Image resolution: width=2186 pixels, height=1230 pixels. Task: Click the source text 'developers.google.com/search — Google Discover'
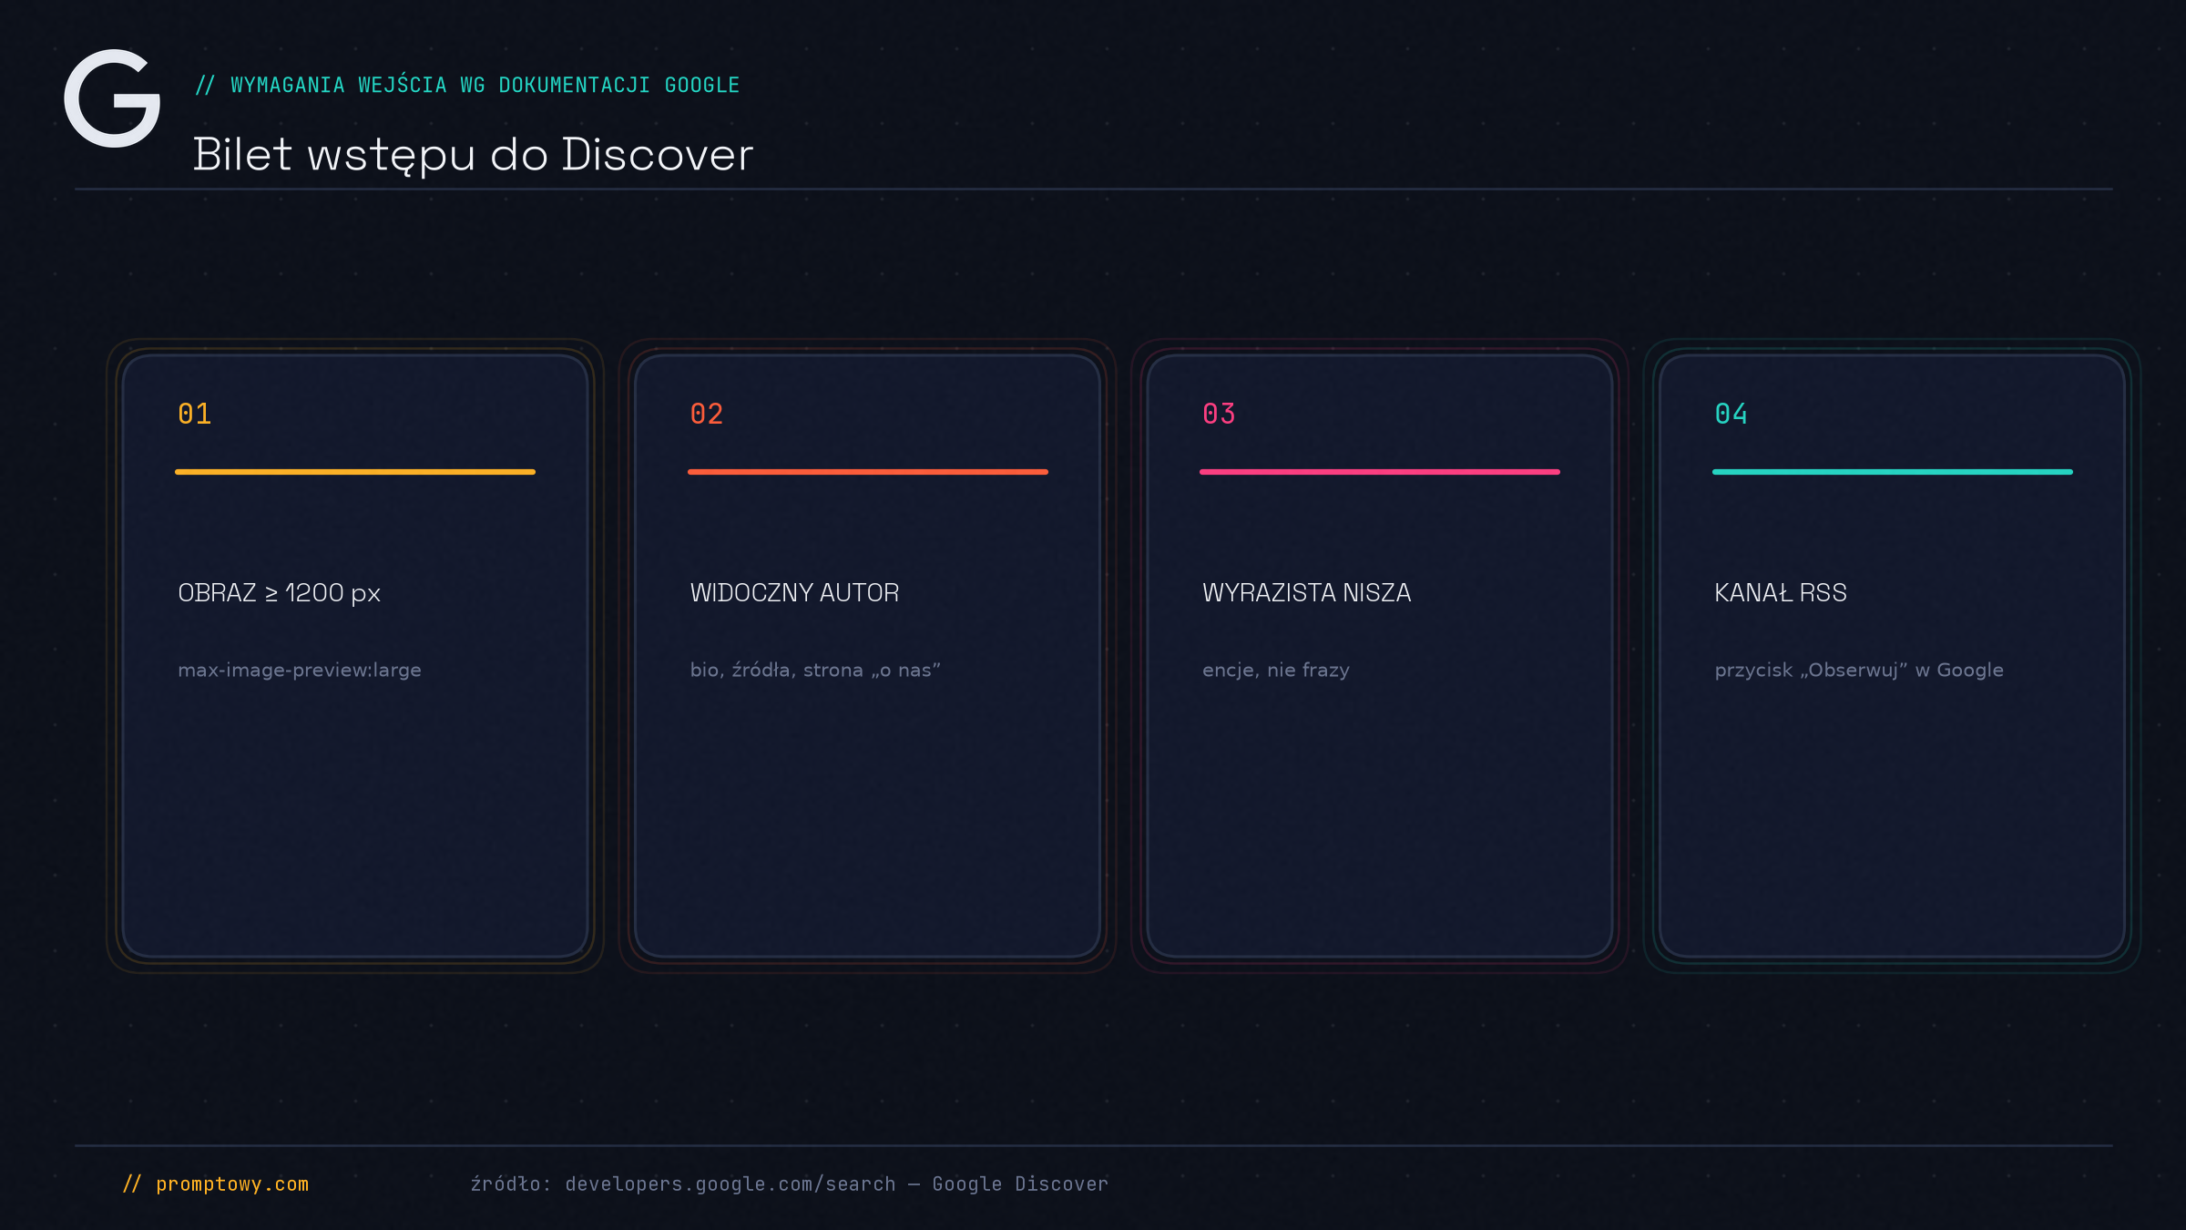[x=836, y=1184]
